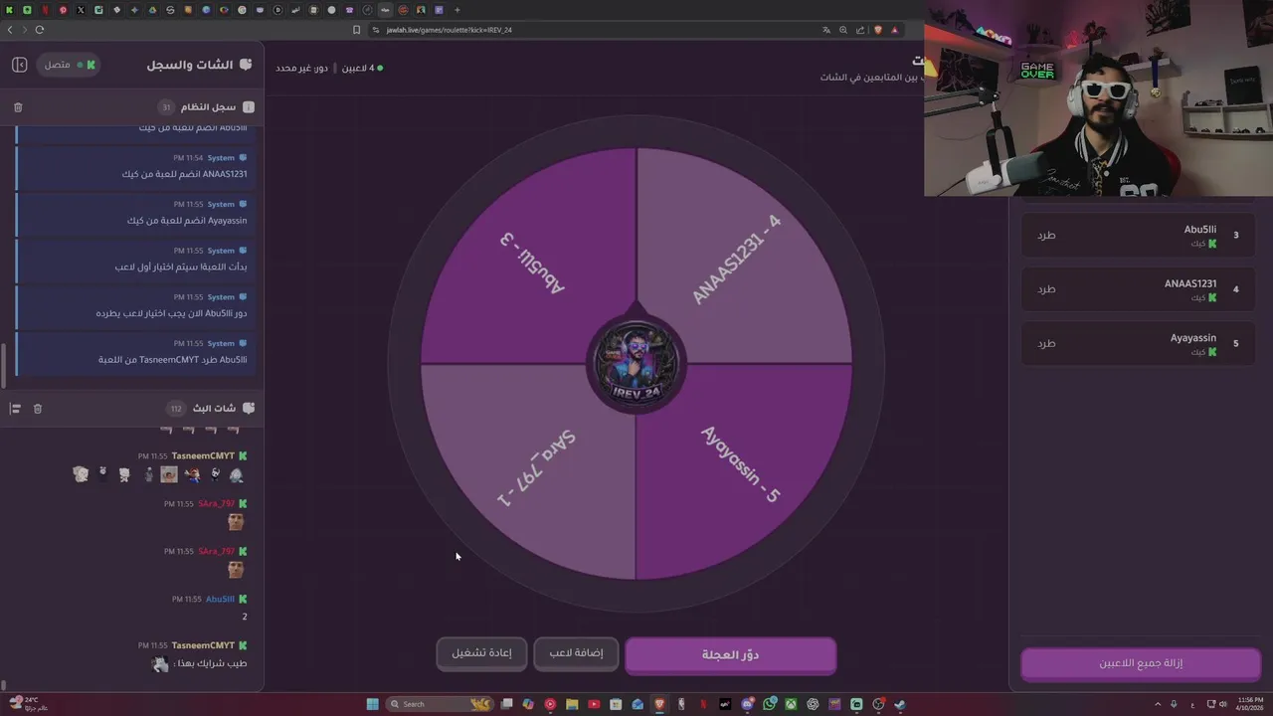
Task: Kick player Ayayassin using طرد
Action: (x=1046, y=343)
